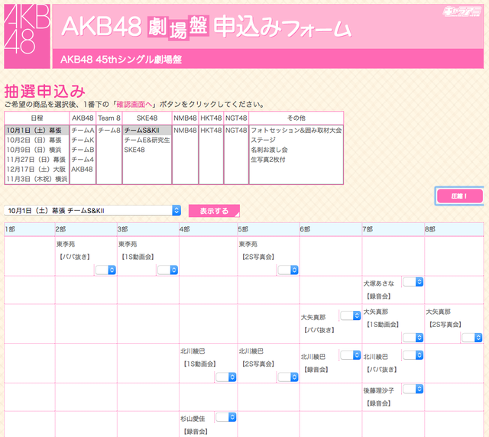Image resolution: width=489 pixels, height=437 pixels.
Task: Click 犬塚あさな name in 7部
Action: pos(379,283)
